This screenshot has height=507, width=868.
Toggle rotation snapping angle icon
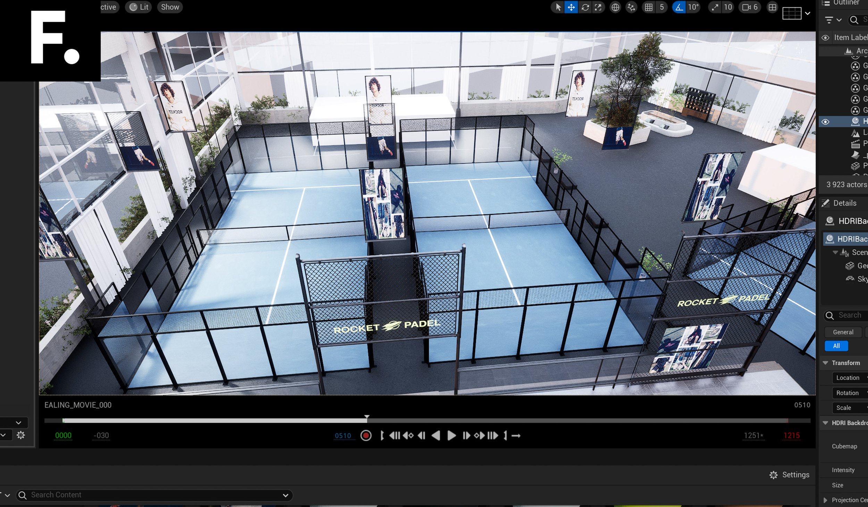pos(679,7)
